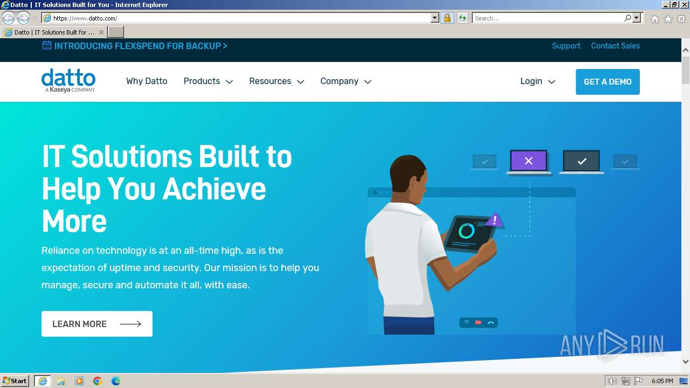This screenshot has width=690, height=388.
Task: Open the Windows Start button
Action: 15,381
